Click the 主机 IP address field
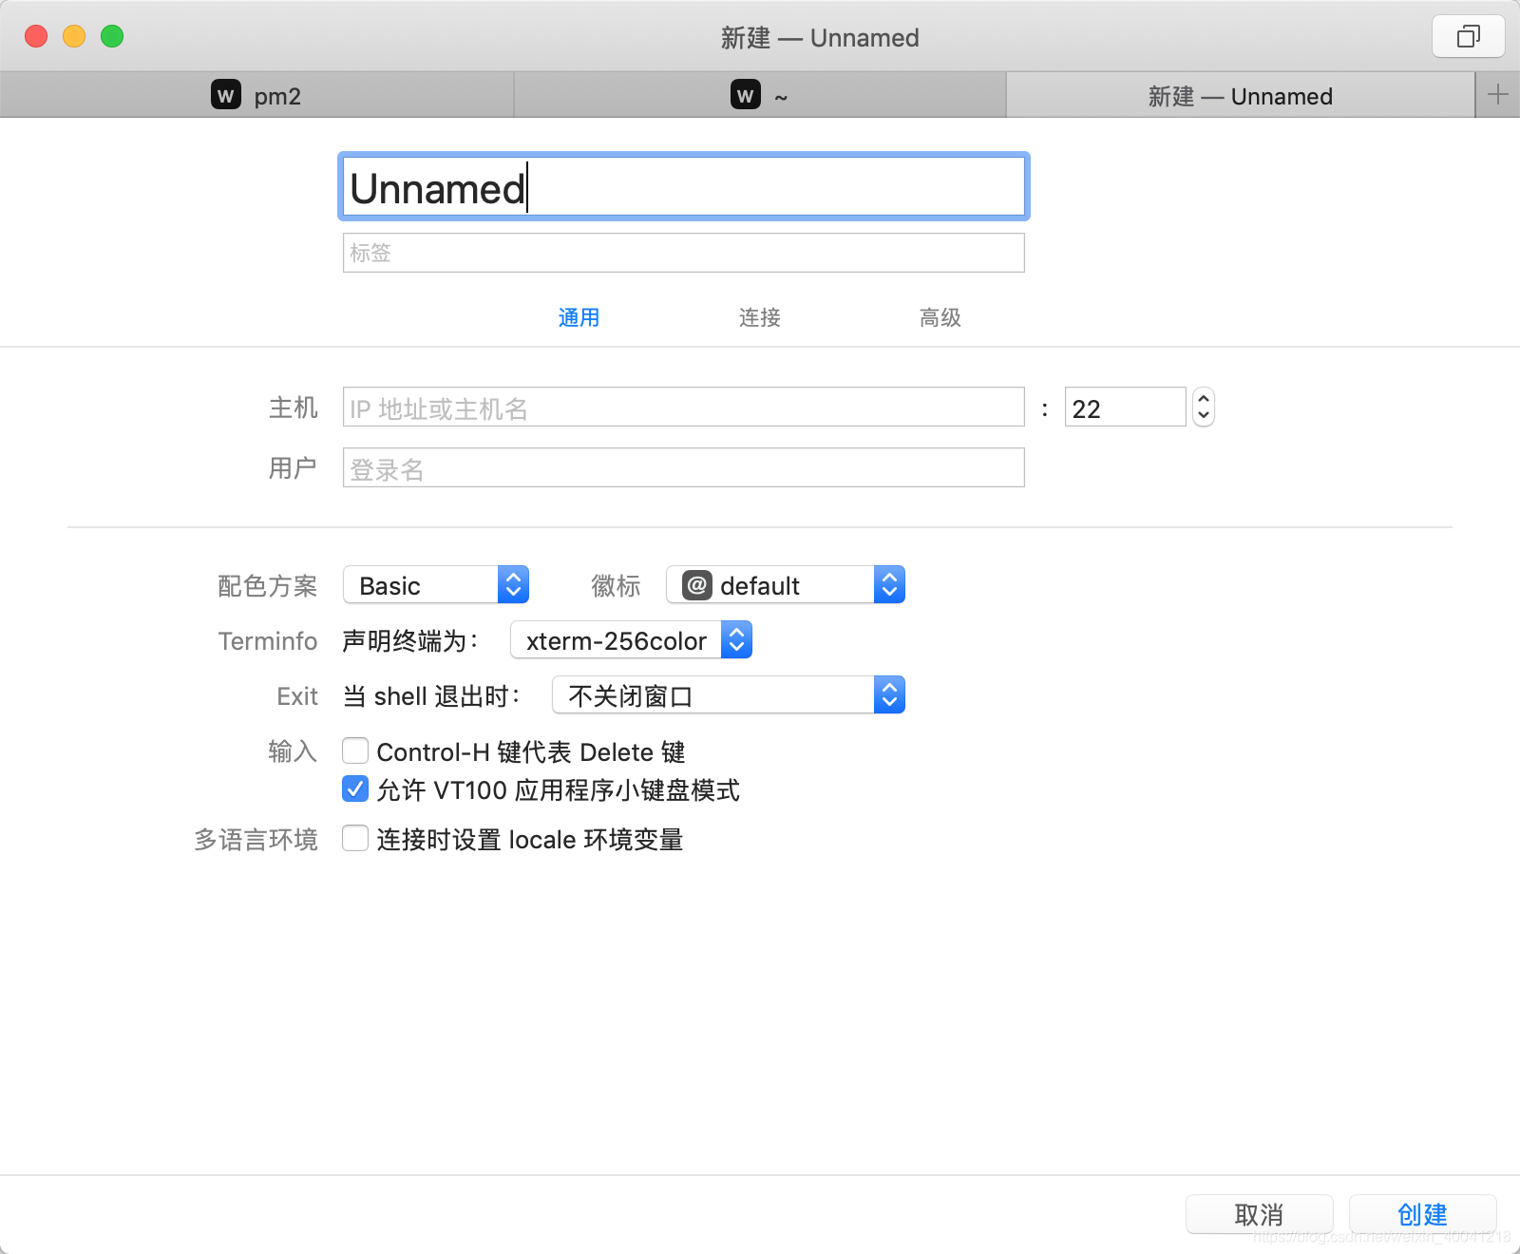The image size is (1520, 1254). click(684, 408)
